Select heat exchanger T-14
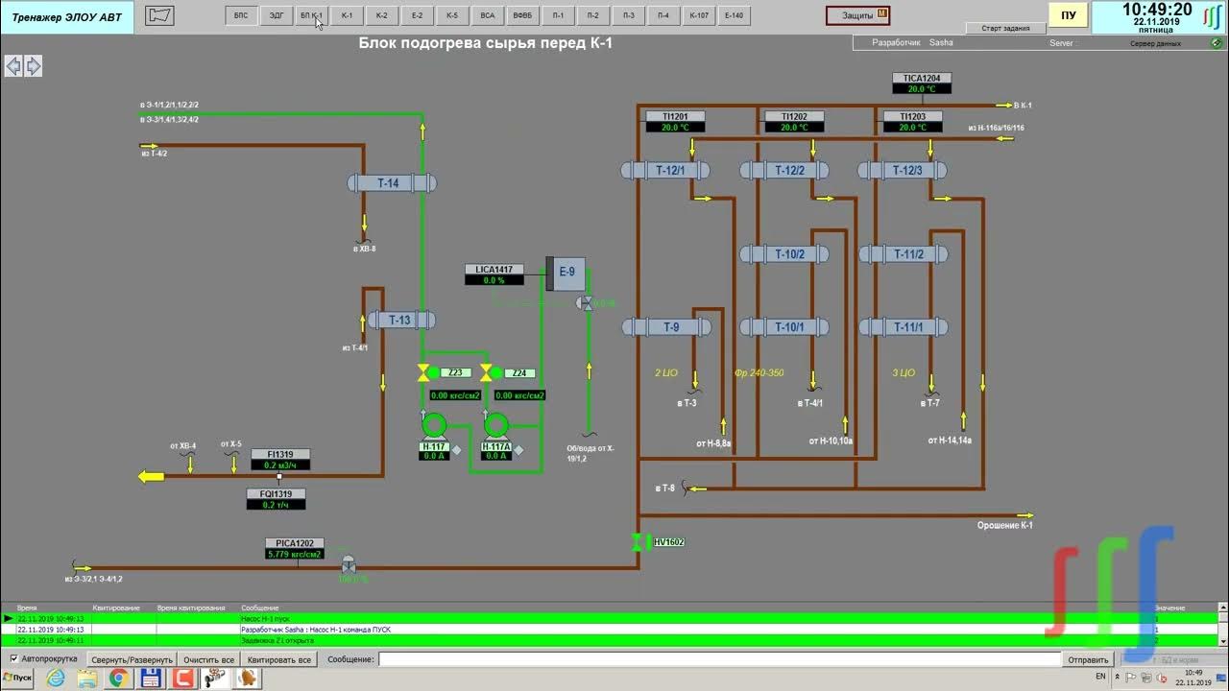 click(x=392, y=182)
